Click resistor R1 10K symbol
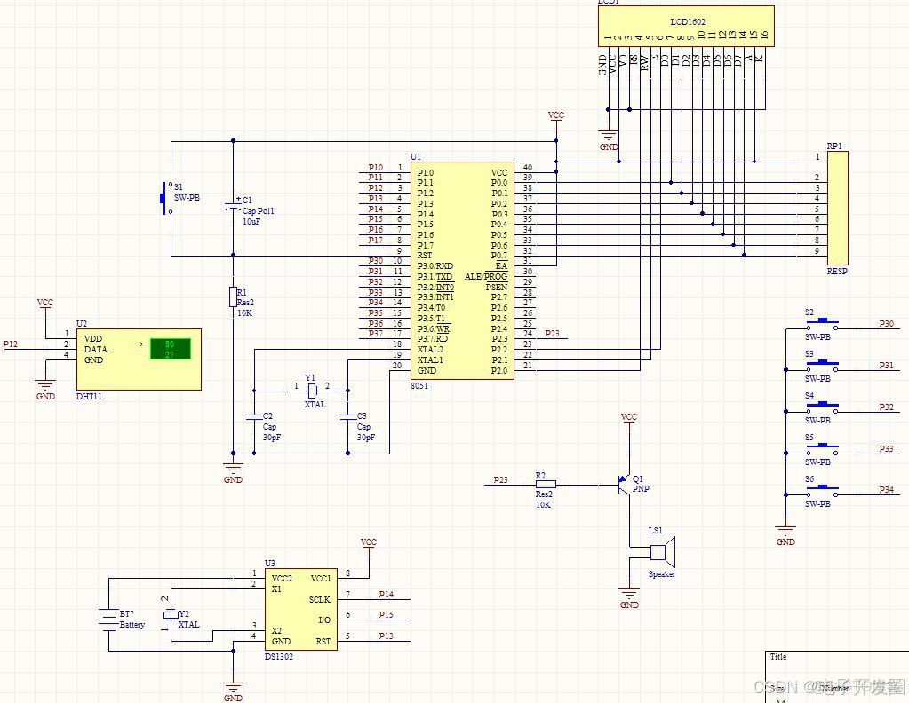 click(x=233, y=296)
